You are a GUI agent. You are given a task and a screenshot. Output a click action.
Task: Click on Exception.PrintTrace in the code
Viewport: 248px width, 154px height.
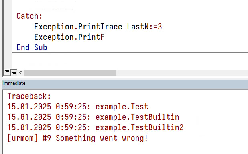pyautogui.click(x=78, y=27)
